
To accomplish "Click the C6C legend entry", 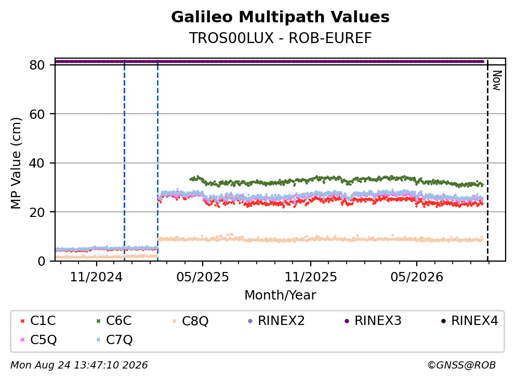I will [x=114, y=320].
